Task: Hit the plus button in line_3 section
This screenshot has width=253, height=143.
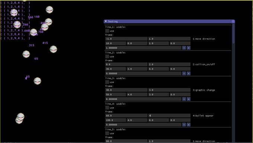Action: pos(189,99)
